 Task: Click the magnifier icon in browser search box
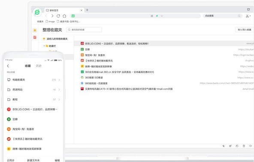point(239,16)
